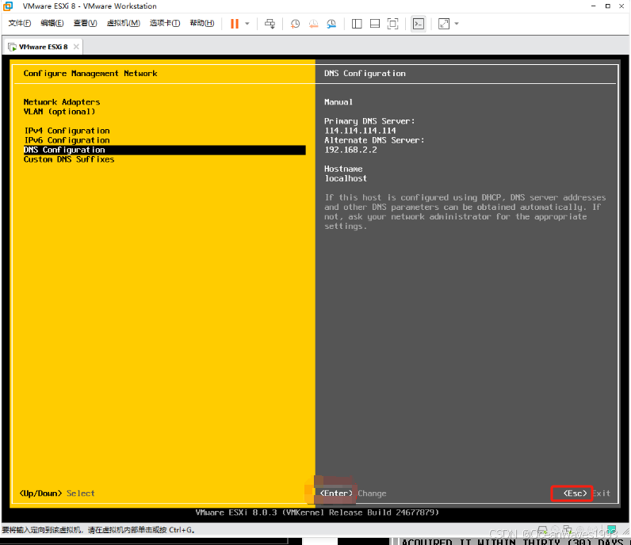Click the <Up/Down> Select prompt
Image resolution: width=631 pixels, height=545 pixels.
tap(57, 494)
